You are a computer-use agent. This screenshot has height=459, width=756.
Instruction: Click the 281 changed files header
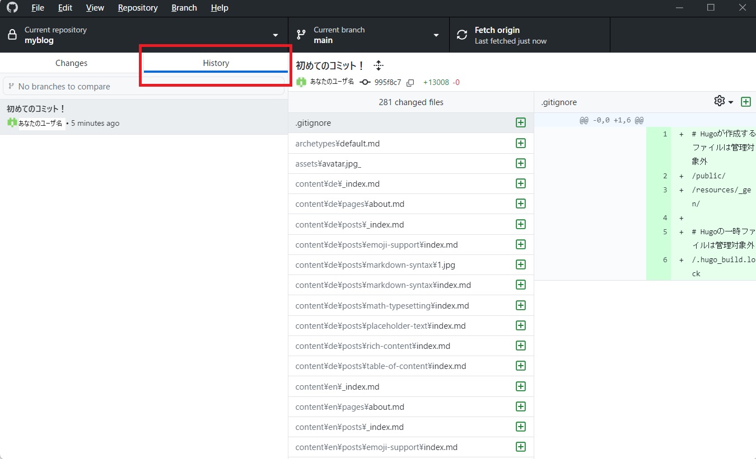(411, 102)
